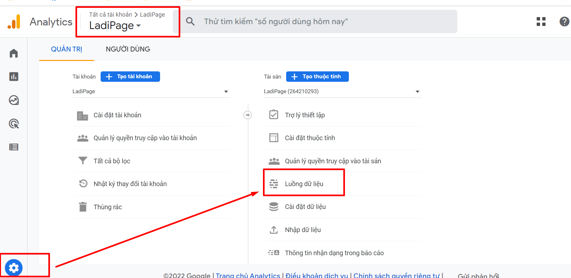
Task: Click the Tạo thuộc tính button
Action: 317,77
